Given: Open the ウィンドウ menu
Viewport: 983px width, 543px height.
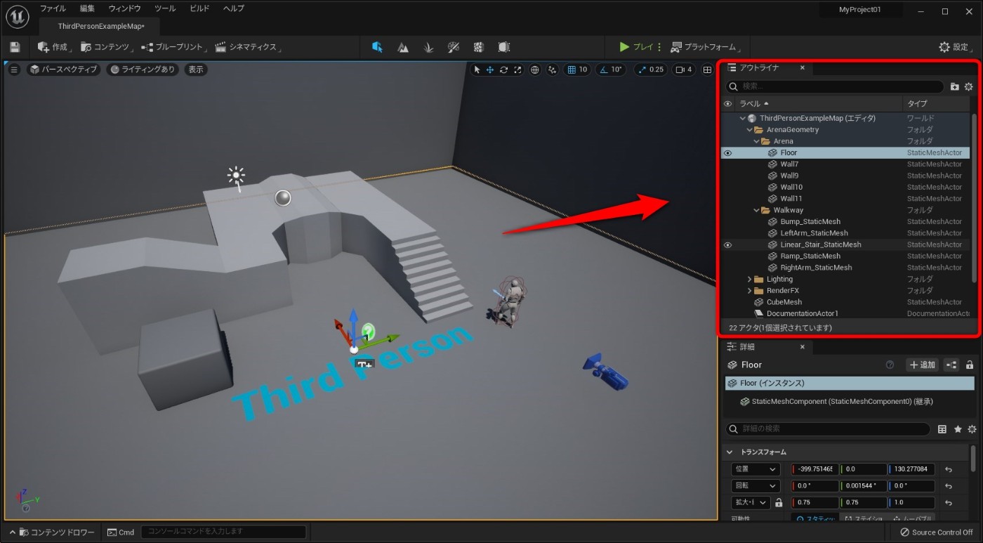Looking at the screenshot, I should point(124,8).
